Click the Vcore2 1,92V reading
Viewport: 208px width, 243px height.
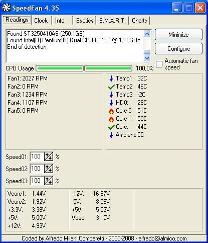(x=27, y=202)
